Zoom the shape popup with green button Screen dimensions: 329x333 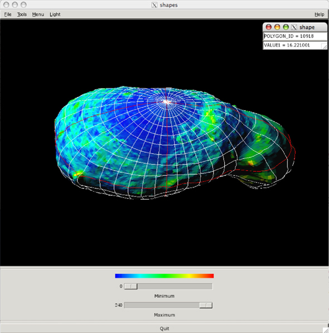(x=286, y=27)
